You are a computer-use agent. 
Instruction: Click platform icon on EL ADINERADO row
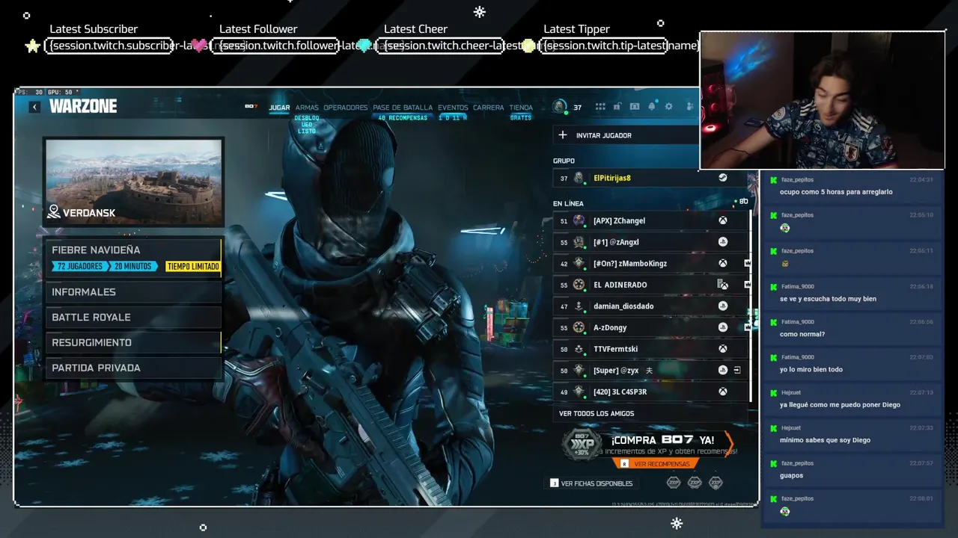pos(723,285)
